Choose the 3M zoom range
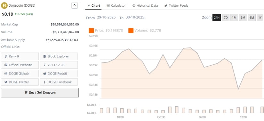Viewport: 264px width, 121px height. (x=243, y=18)
